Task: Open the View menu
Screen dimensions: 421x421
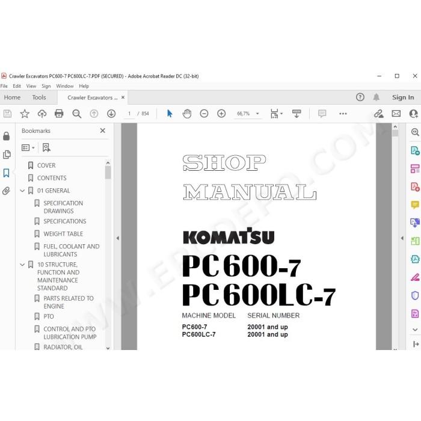Action: [31, 86]
